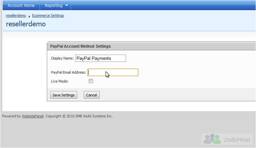Save the PayPal settings
This screenshot has height=148, width=256.
64,95
